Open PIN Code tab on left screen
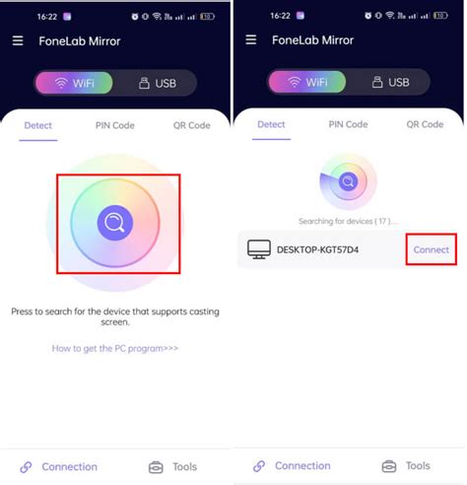 [x=115, y=125]
